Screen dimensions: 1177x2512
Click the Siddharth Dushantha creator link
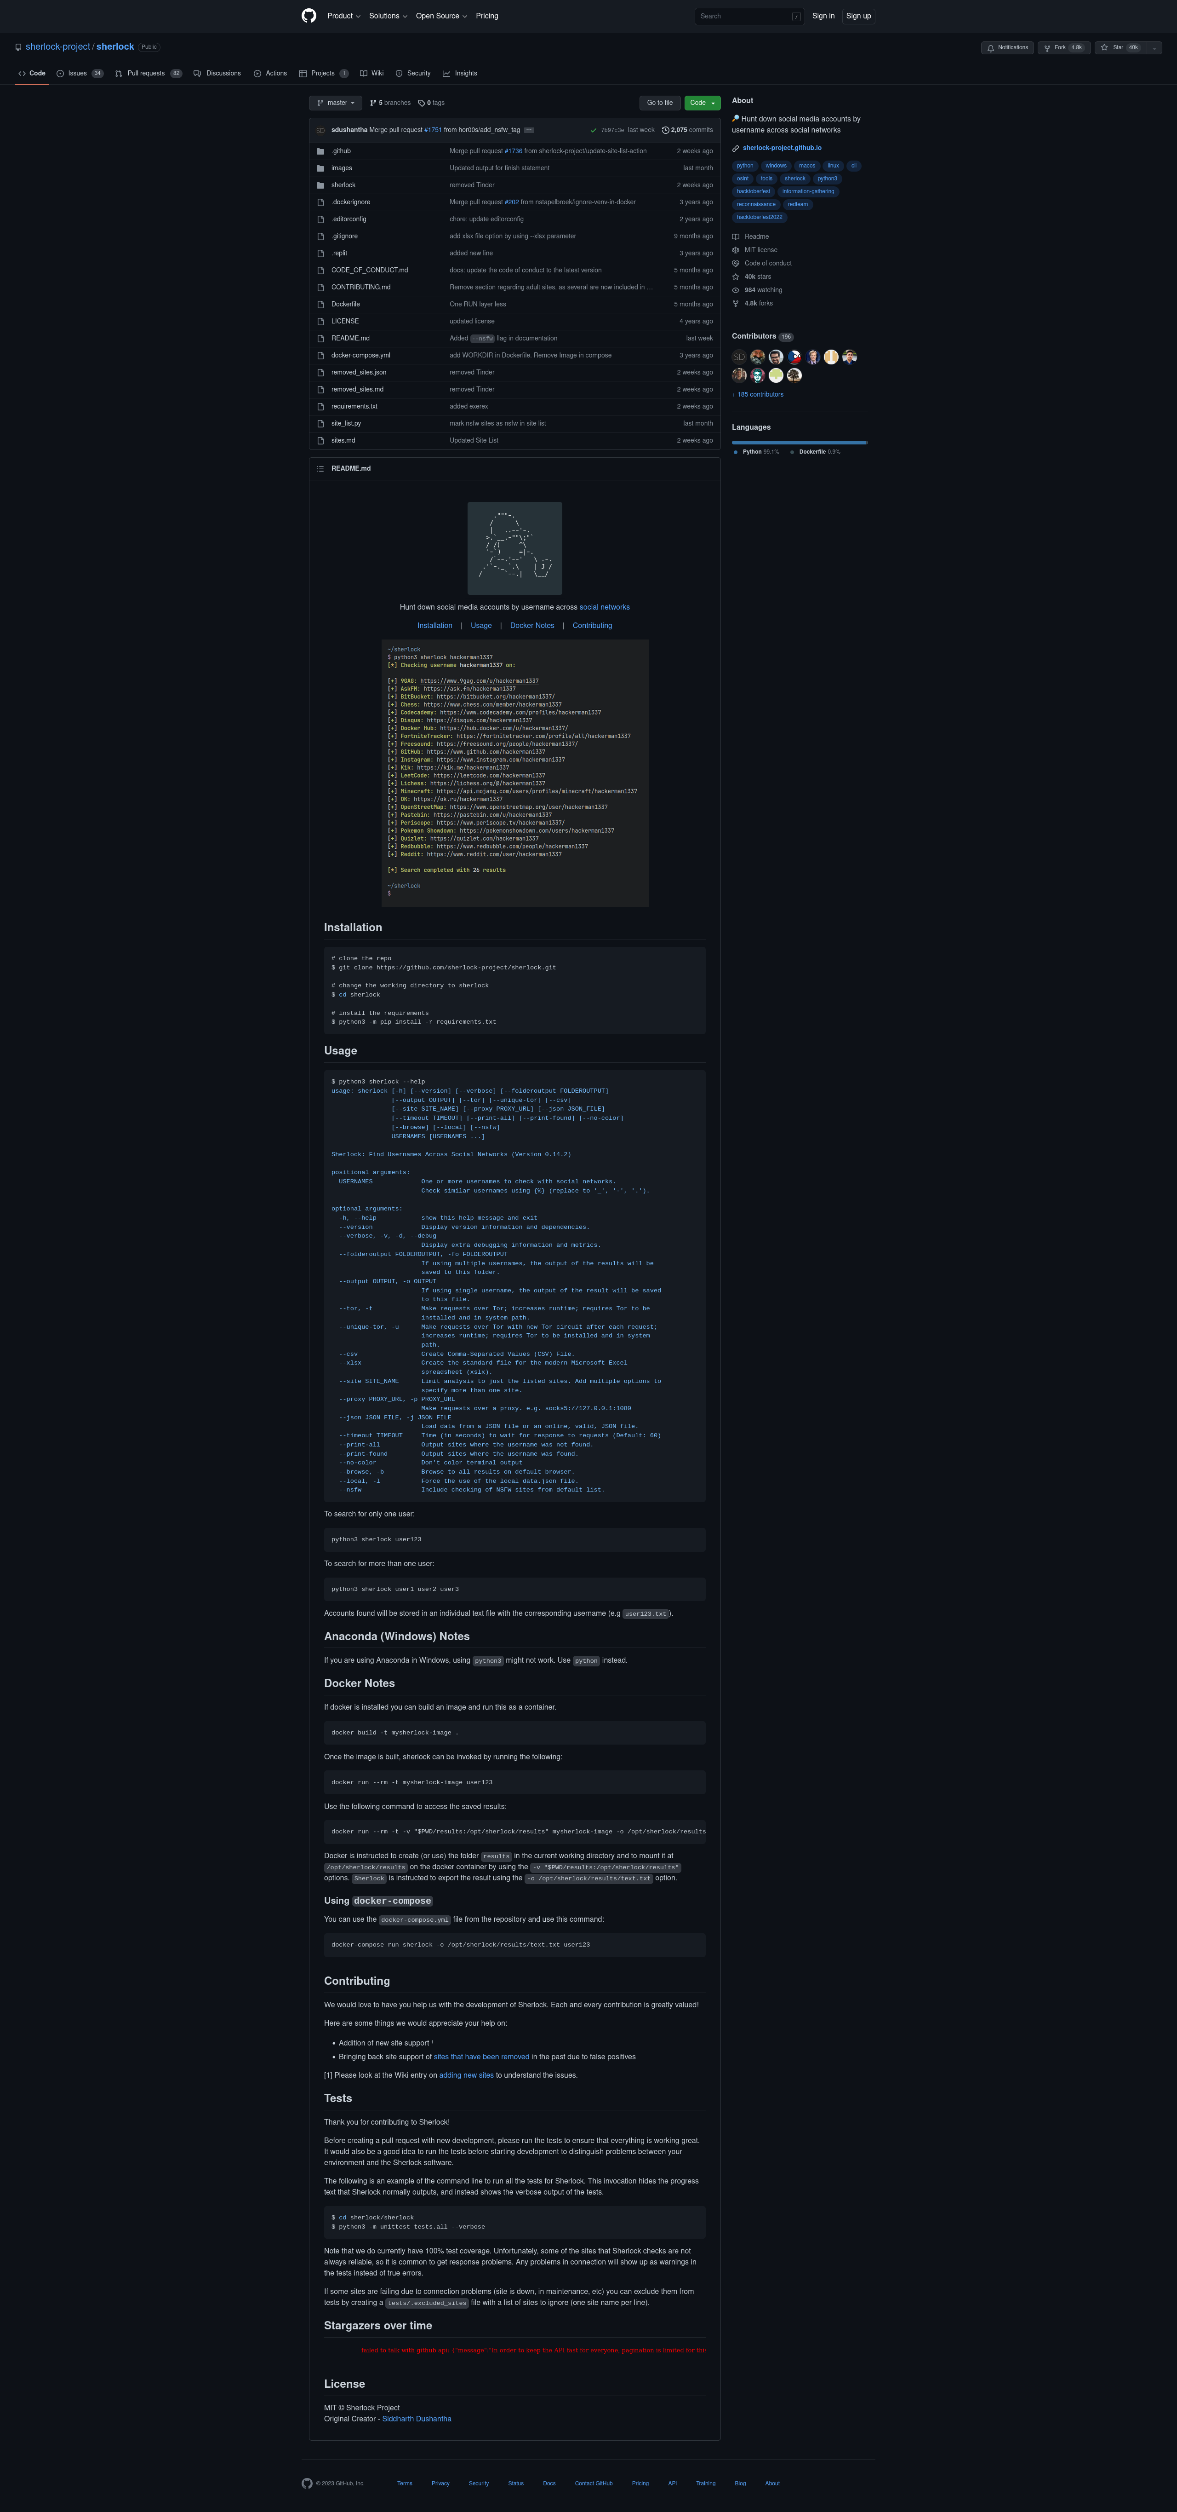point(417,2419)
